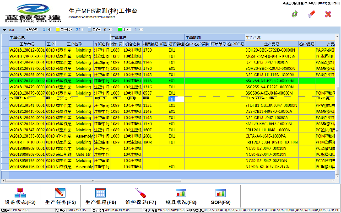This screenshot has height=213, width=341.
Task: Click the highlighted E01 edit cell
Action: pyautogui.click(x=176, y=99)
